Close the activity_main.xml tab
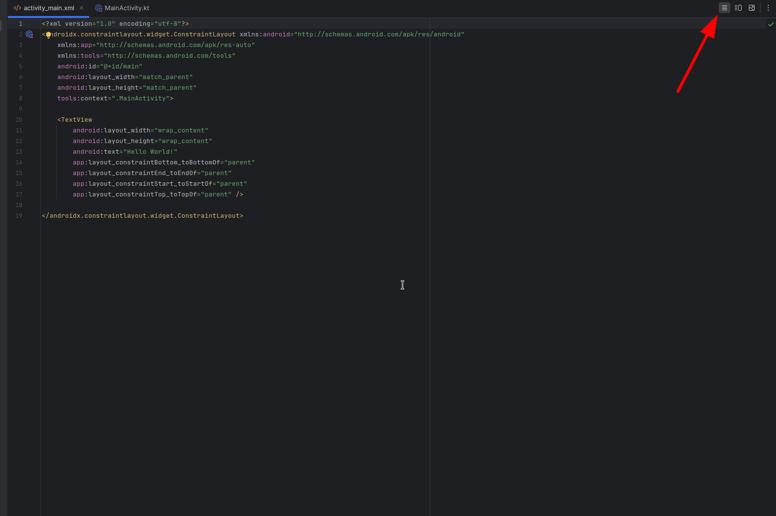Screen dimensions: 776x516 tap(81, 8)
